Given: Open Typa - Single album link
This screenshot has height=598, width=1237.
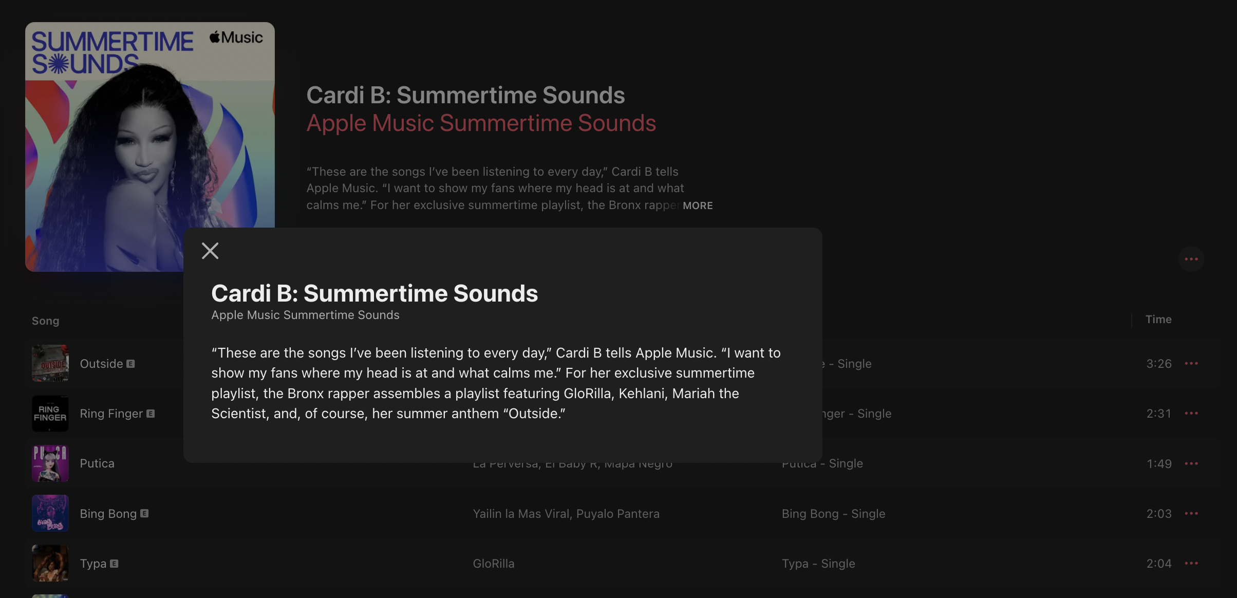Looking at the screenshot, I should 818,564.
